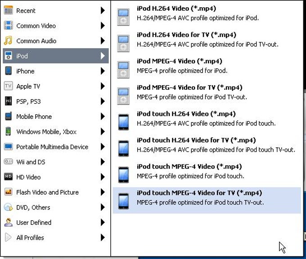This screenshot has width=306, height=259.
Task: Click the iPod MPEG-4 Video for TV icon
Action: click(x=123, y=96)
